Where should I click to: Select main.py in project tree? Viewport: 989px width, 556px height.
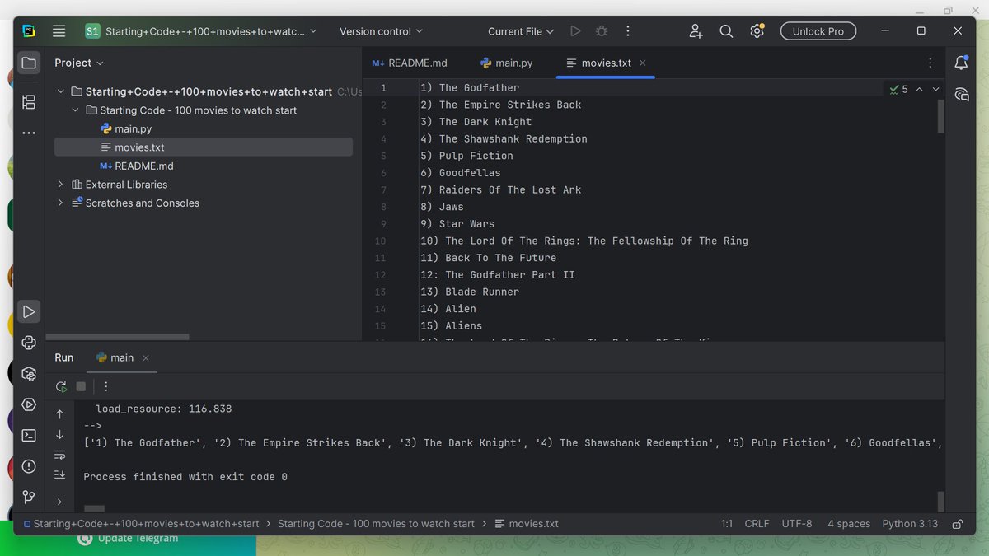pos(125,128)
